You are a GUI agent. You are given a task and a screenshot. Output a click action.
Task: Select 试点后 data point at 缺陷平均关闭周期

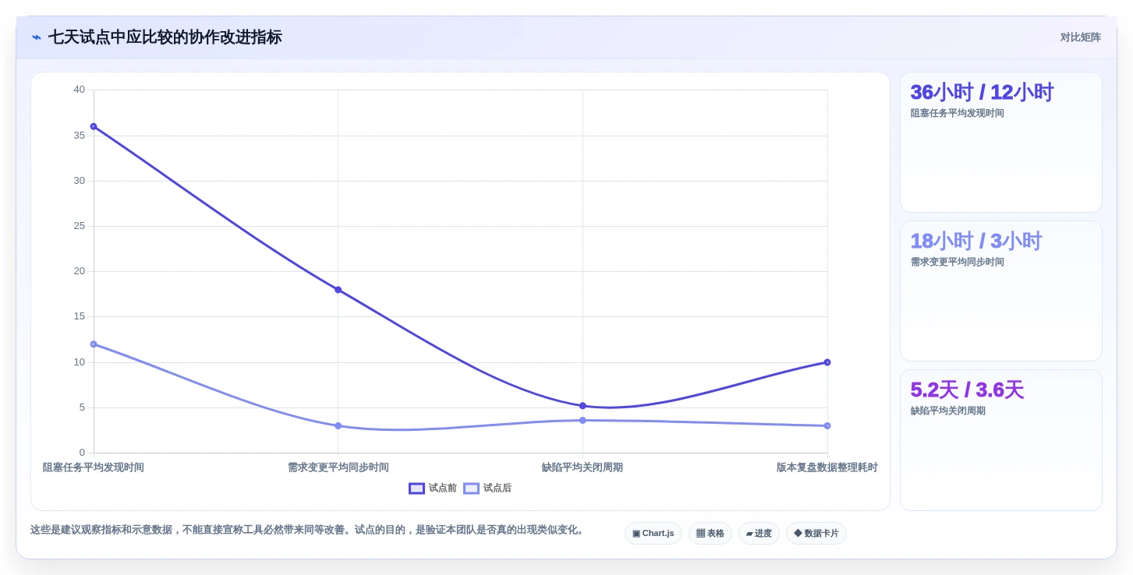tap(582, 421)
